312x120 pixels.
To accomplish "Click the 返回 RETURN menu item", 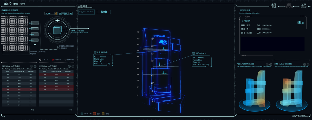I will click(289, 6).
